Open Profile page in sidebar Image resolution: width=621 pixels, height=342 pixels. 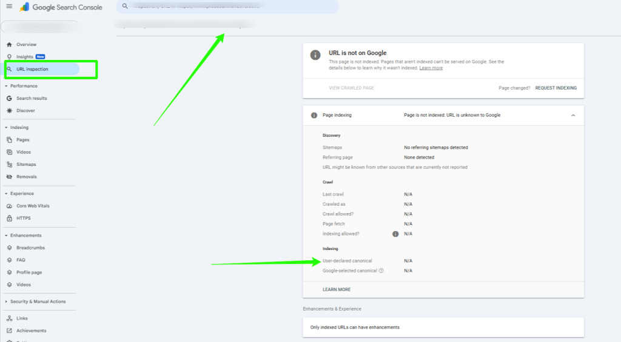(29, 272)
